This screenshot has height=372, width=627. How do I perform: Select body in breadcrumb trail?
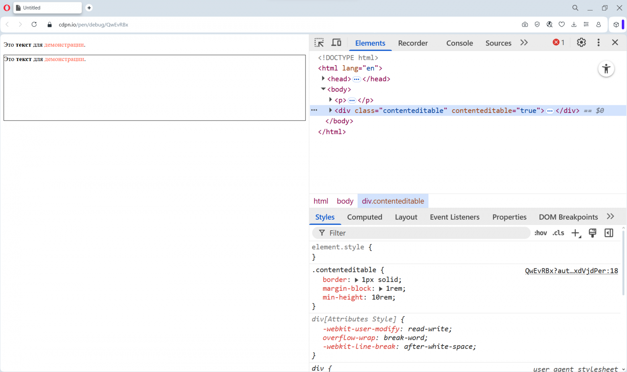(345, 201)
